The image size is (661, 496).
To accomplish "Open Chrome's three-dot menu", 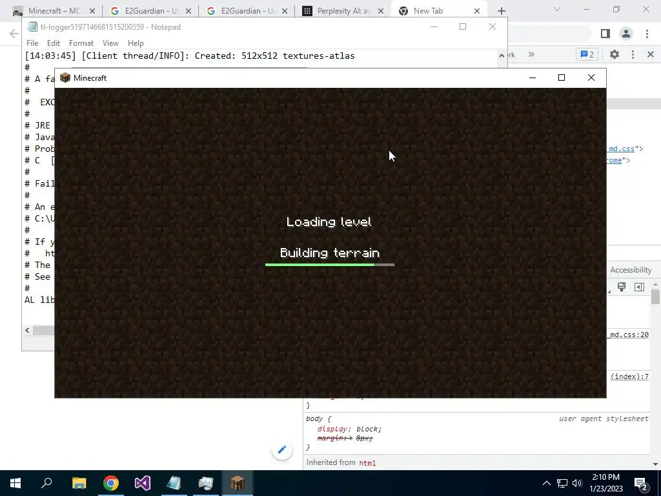I will pos(647,34).
